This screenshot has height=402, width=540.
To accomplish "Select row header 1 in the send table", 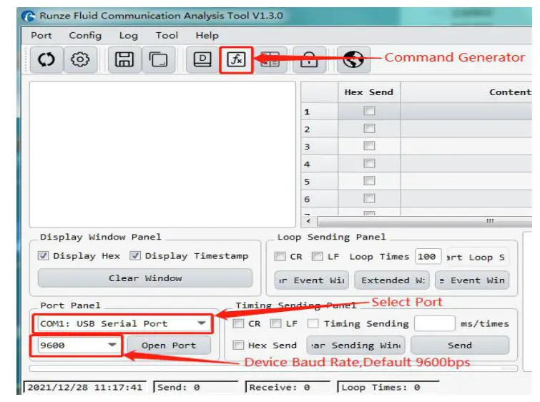I will coord(319,112).
